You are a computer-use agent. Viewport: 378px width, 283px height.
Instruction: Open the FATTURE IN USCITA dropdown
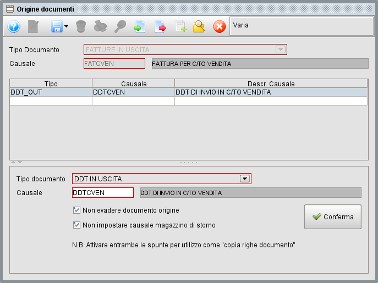(x=185, y=49)
